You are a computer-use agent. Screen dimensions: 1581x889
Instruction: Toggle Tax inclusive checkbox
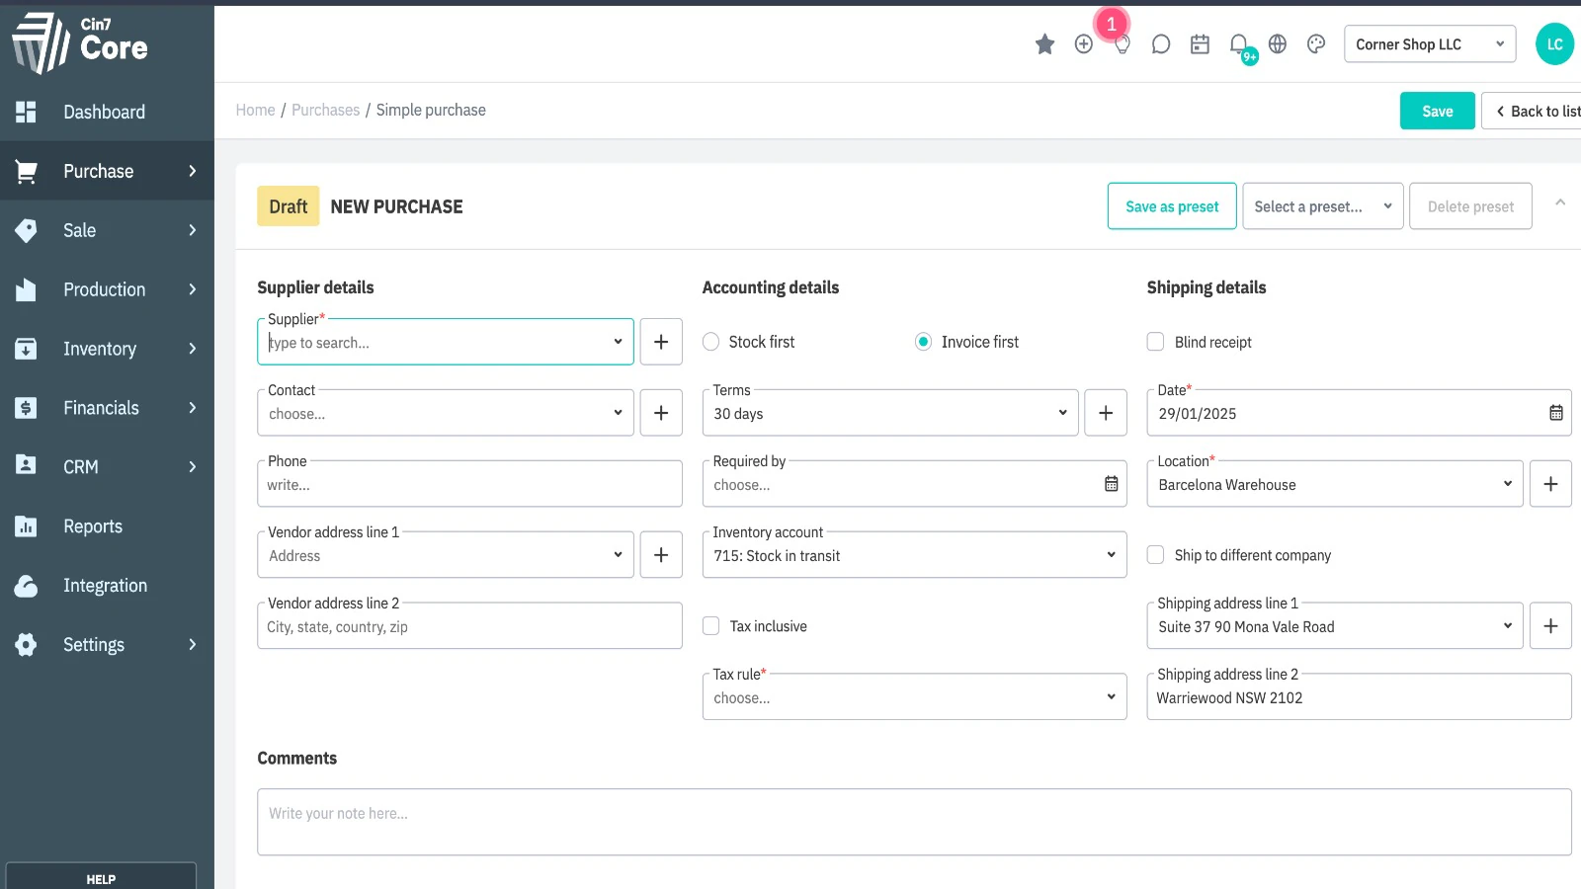(x=710, y=626)
